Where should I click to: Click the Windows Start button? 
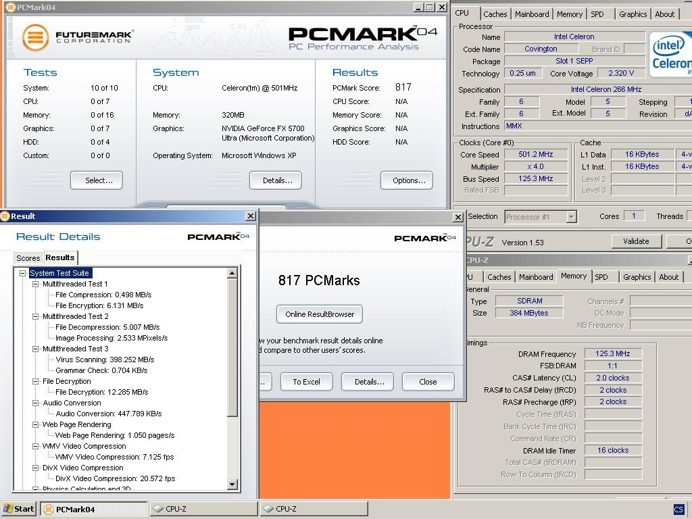(18, 509)
